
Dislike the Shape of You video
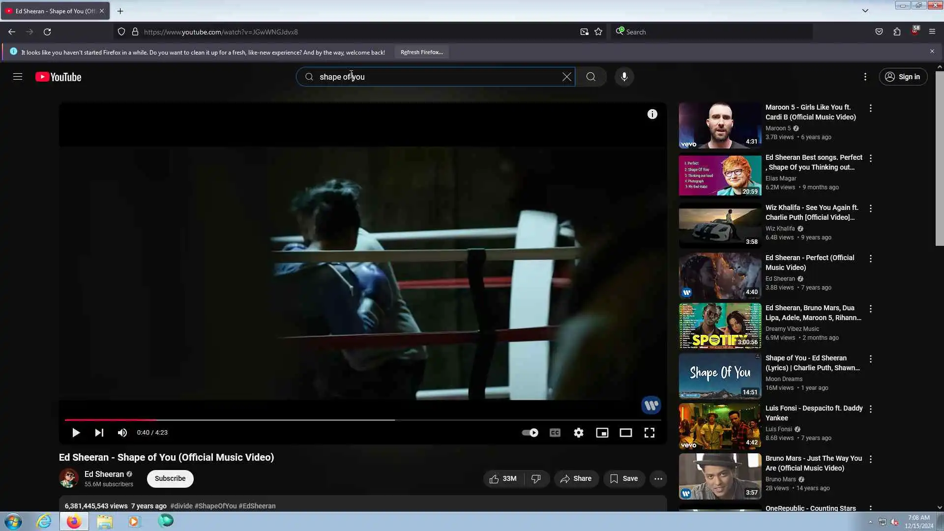pyautogui.click(x=536, y=478)
